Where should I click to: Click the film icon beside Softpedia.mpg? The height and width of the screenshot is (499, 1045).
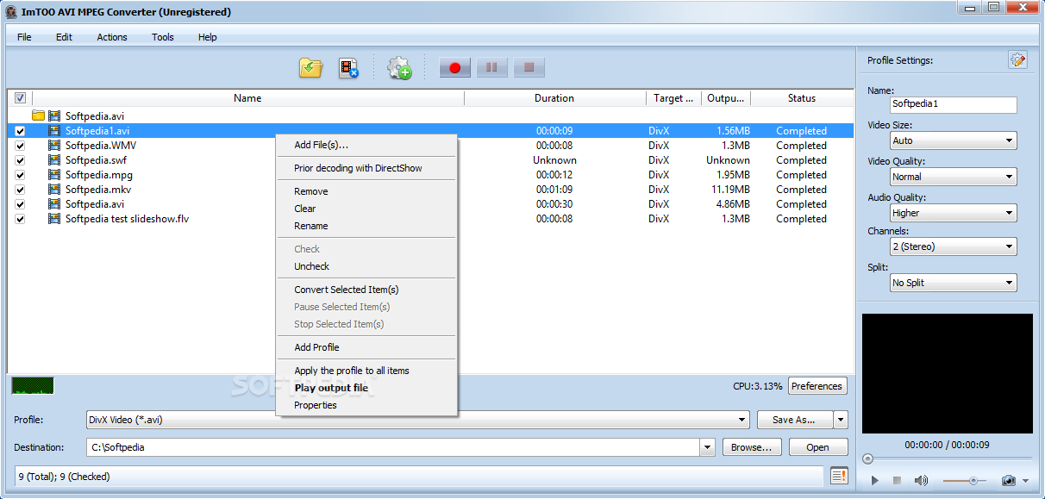click(x=54, y=175)
